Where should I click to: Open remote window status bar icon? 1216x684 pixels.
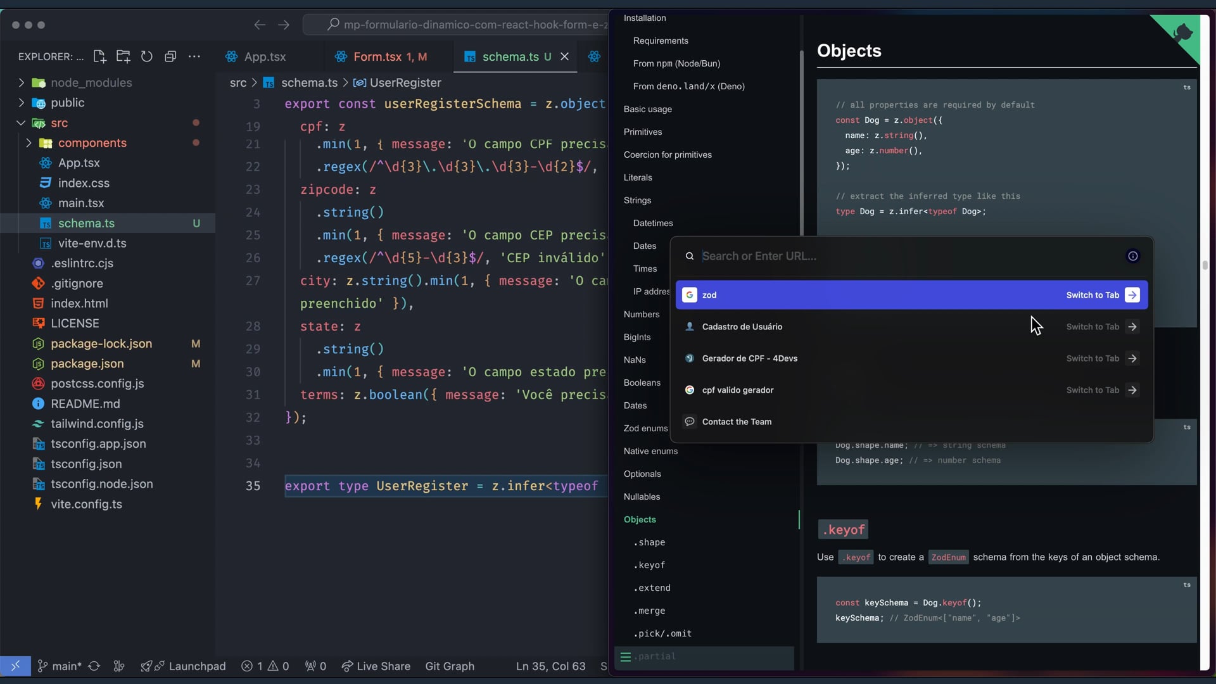15,666
